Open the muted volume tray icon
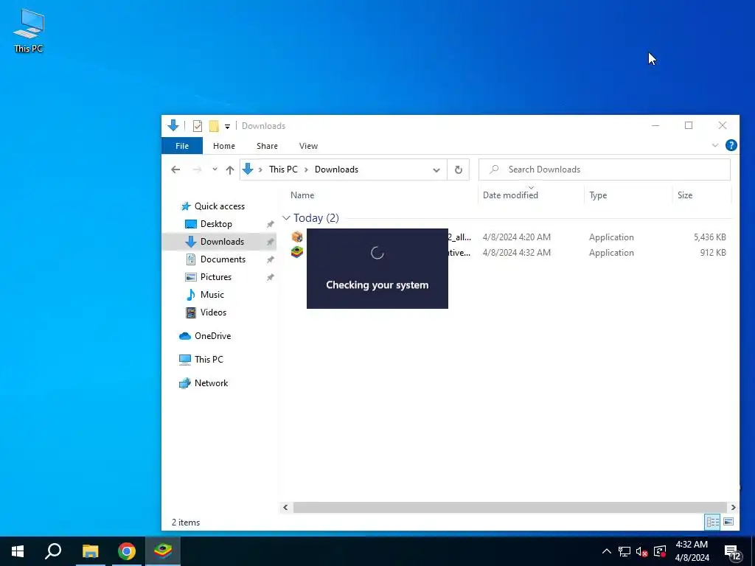This screenshot has width=755, height=566. pyautogui.click(x=642, y=551)
